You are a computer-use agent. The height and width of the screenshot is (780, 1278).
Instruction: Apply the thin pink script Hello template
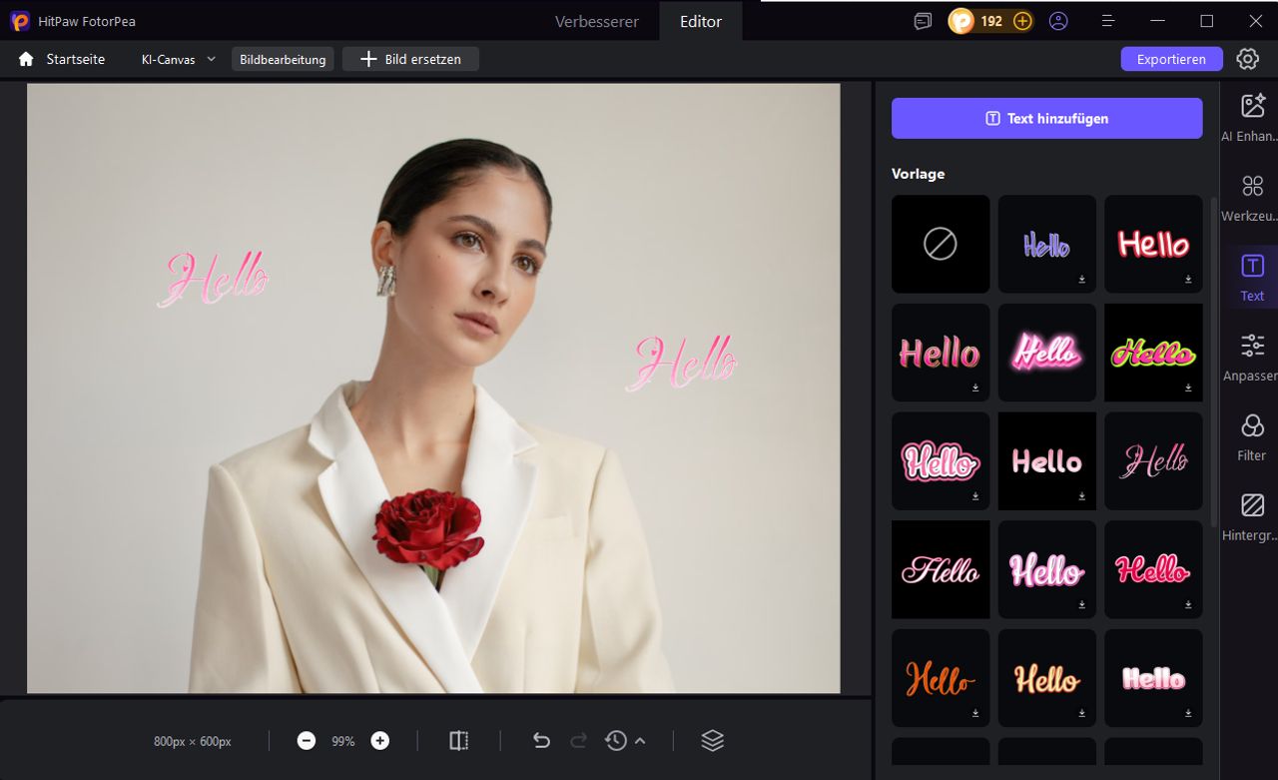1153,461
